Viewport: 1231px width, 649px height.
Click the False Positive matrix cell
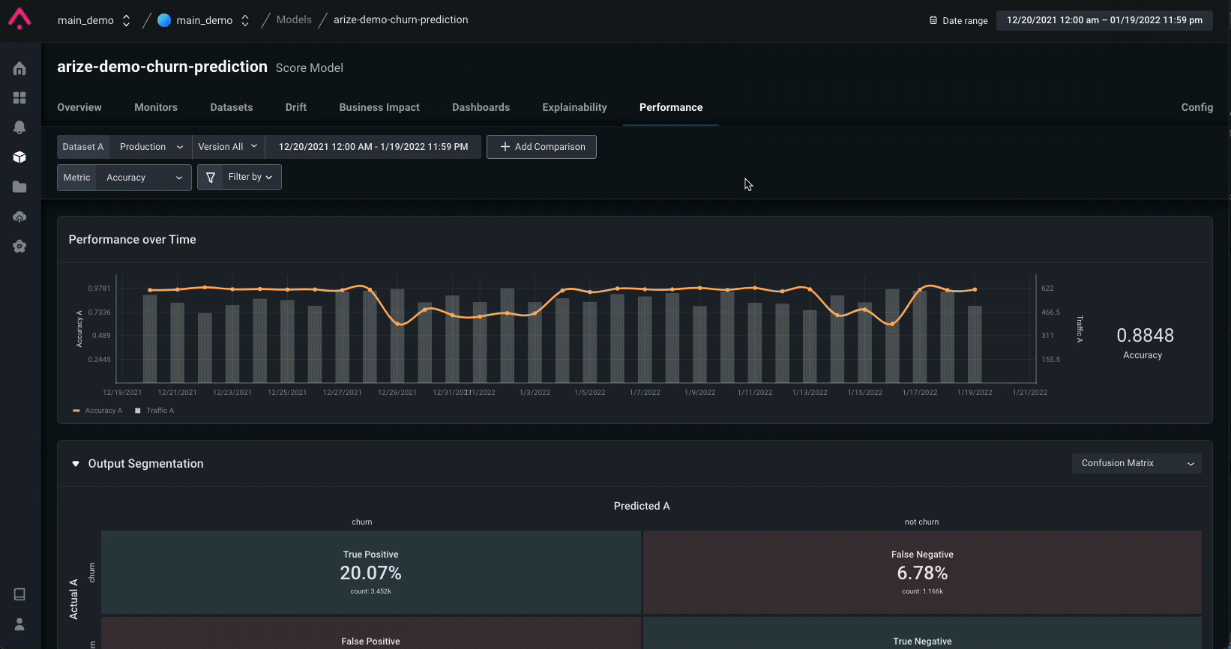(371, 633)
